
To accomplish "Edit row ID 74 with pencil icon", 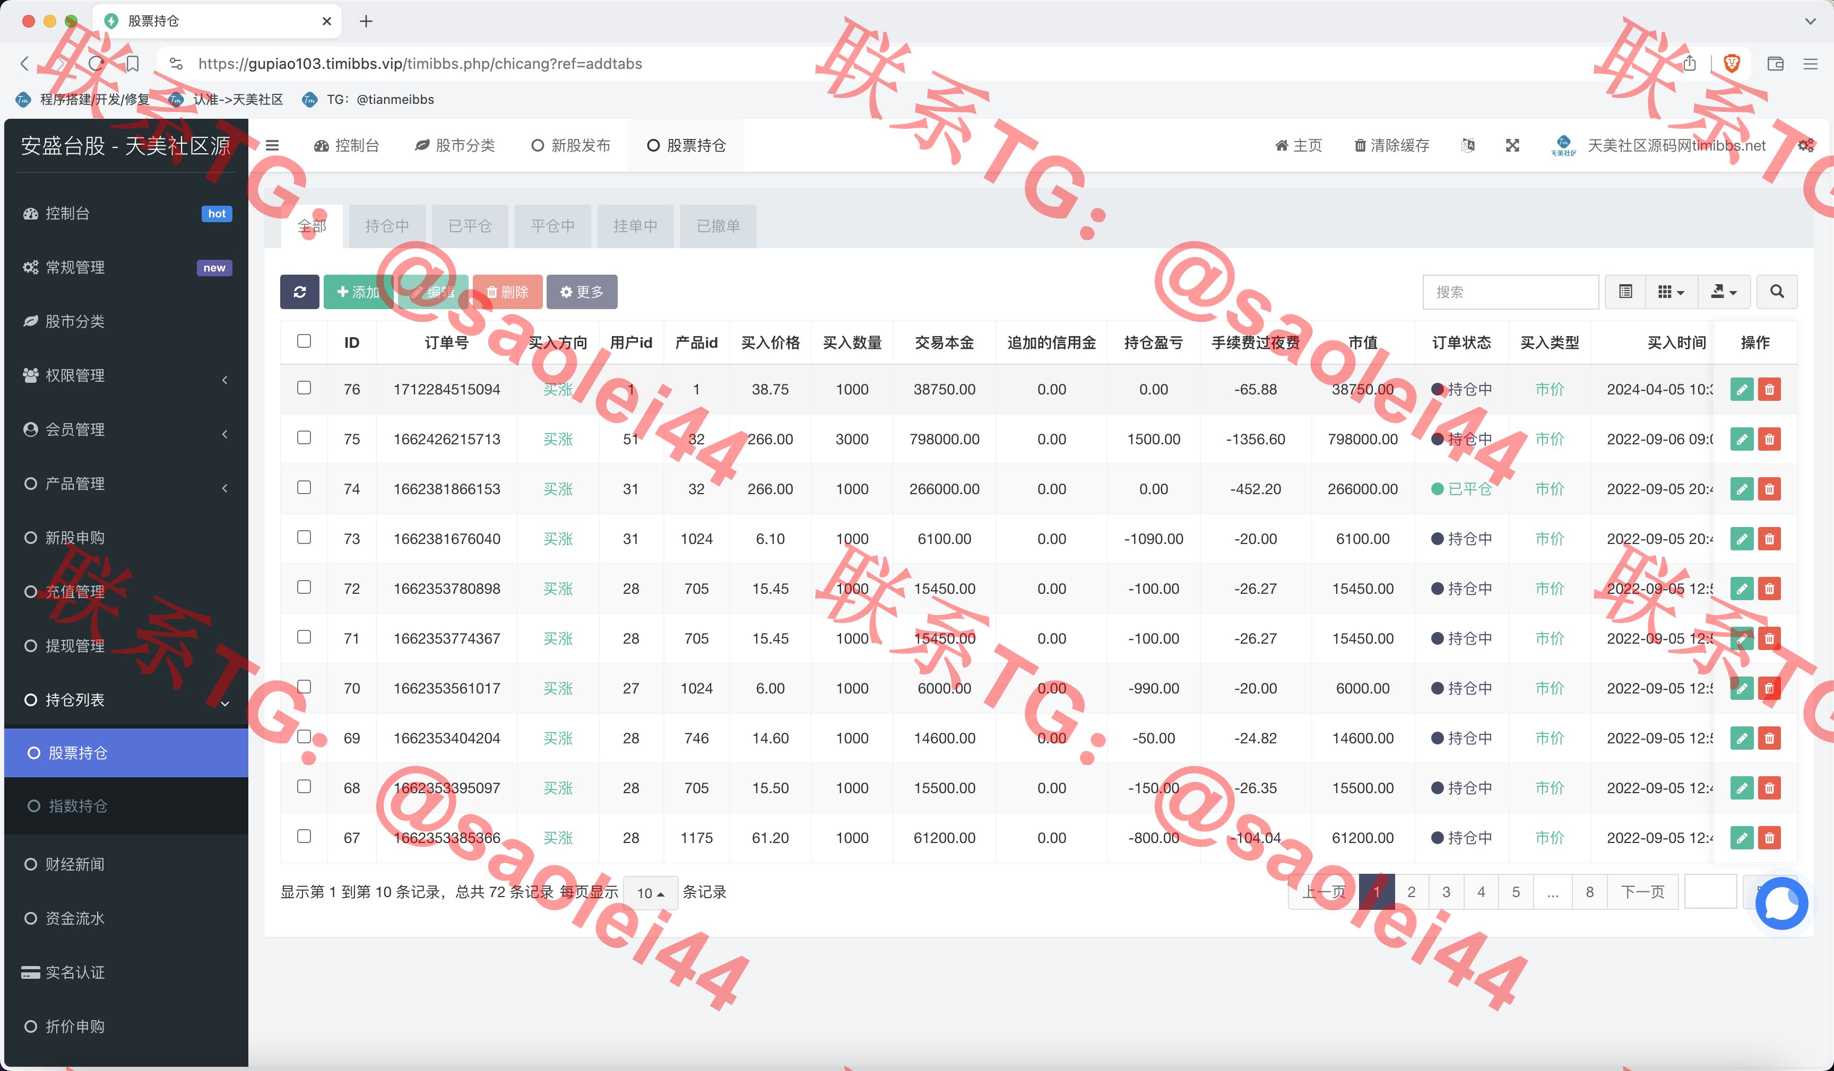I will 1742,489.
